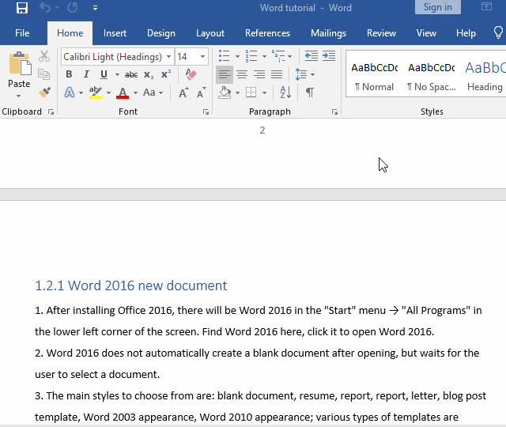The width and height of the screenshot is (506, 427).
Task: Apply the No Spacing style
Action: (x=432, y=77)
